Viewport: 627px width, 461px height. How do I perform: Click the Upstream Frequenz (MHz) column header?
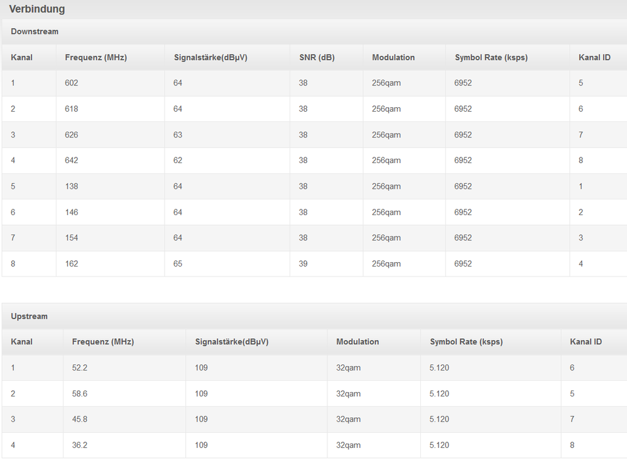(103, 342)
